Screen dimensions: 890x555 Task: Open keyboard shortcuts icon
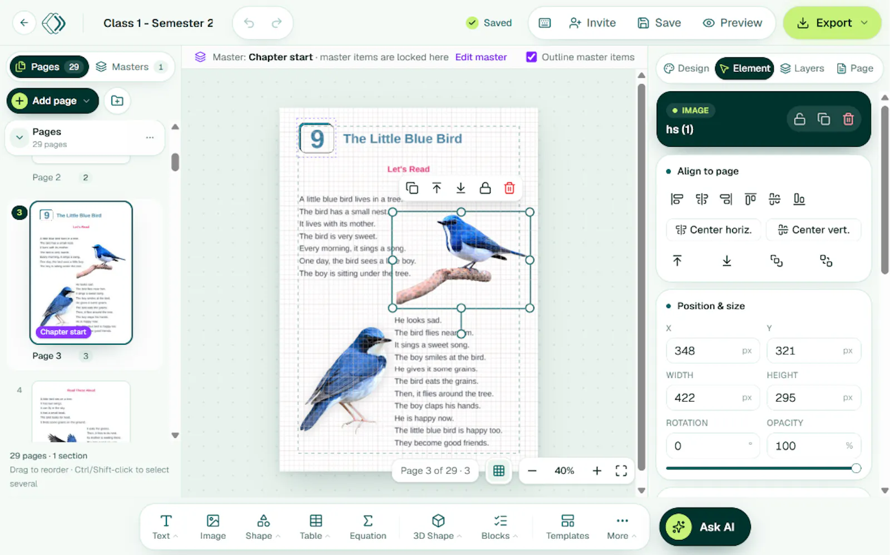tap(545, 23)
